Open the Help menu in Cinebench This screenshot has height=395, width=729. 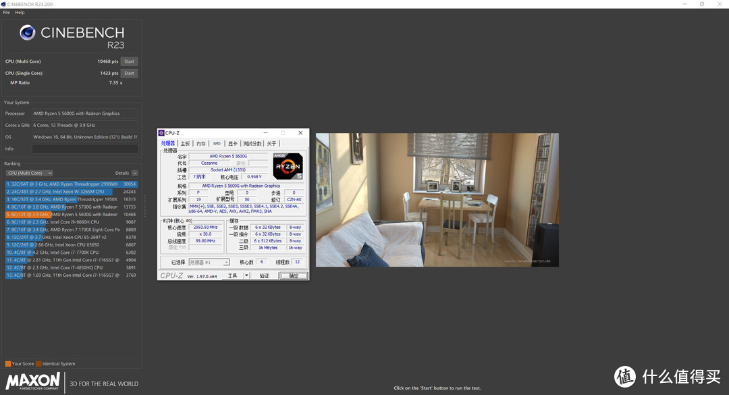pos(20,13)
